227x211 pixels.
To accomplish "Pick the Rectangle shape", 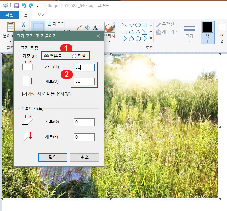I will (x=145, y=25).
